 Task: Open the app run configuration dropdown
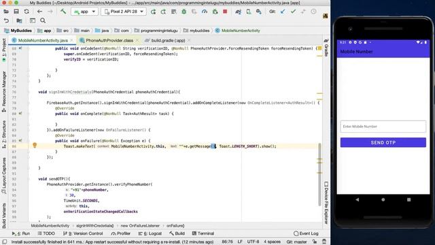[84, 12]
